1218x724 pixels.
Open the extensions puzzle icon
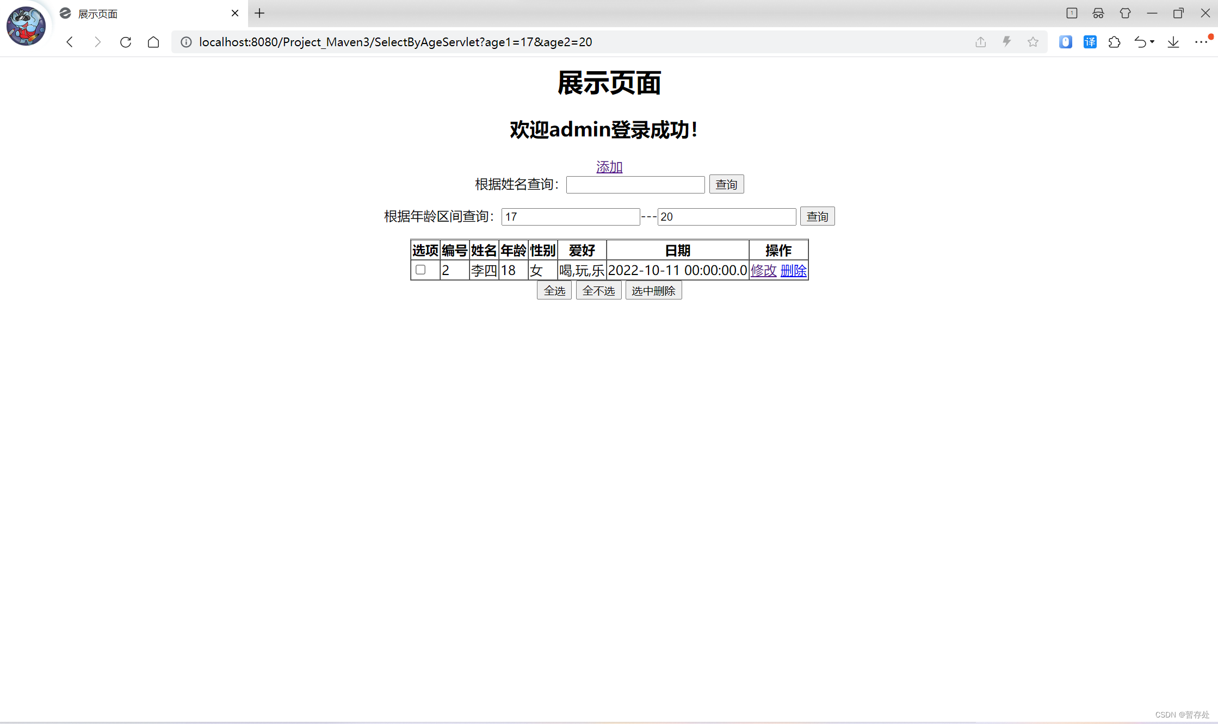[x=1114, y=42]
